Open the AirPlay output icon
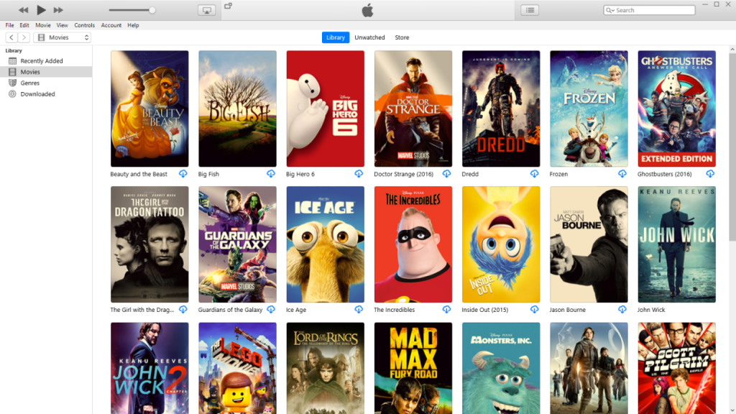 (x=206, y=10)
